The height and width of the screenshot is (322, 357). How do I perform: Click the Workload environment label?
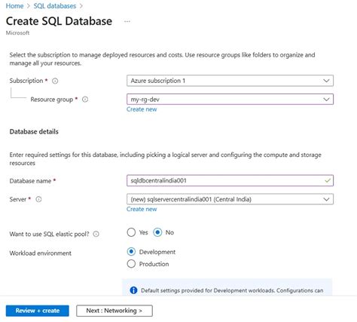click(x=41, y=253)
